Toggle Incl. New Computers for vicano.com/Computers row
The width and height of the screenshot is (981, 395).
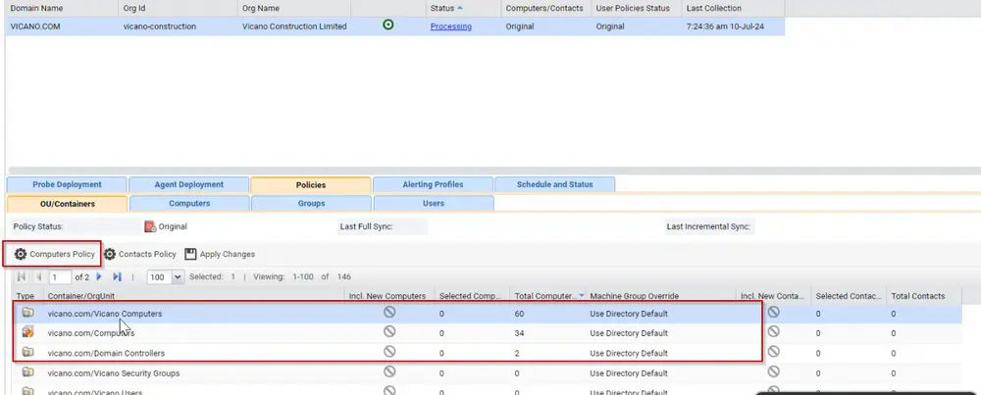coord(389,332)
